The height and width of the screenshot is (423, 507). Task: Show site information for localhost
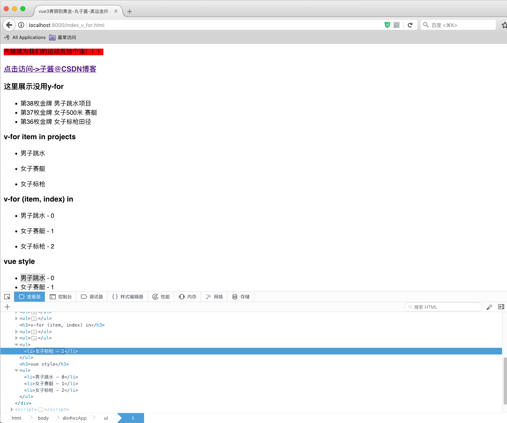click(x=21, y=25)
